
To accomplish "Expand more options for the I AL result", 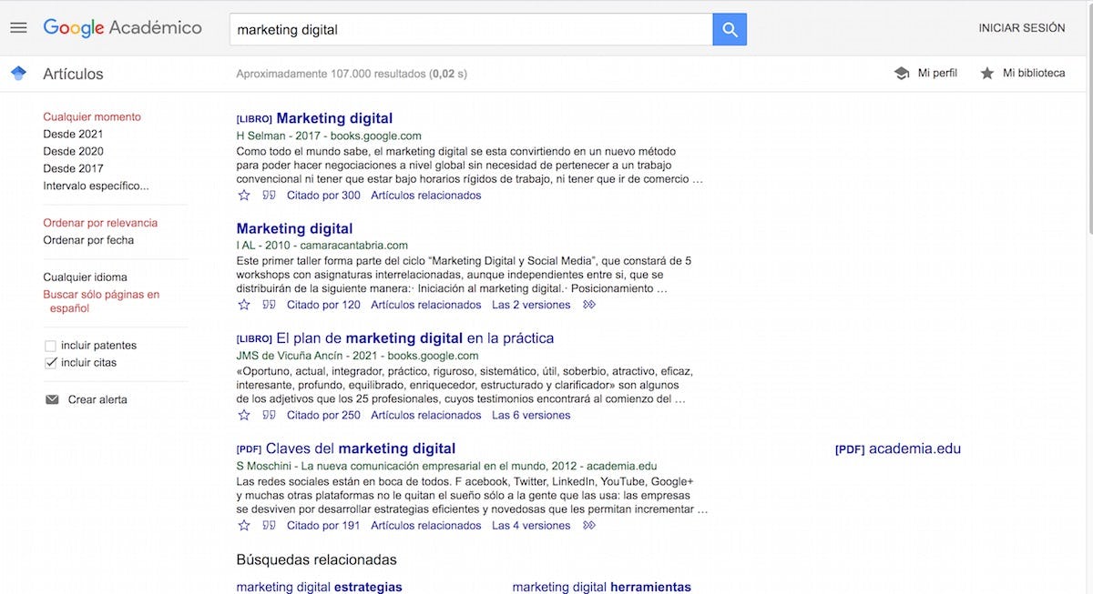I will tap(589, 306).
